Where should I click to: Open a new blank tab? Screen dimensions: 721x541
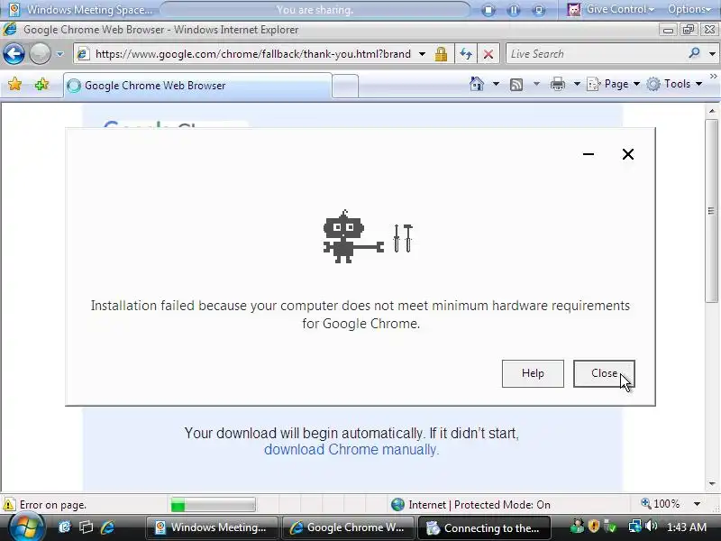click(345, 86)
